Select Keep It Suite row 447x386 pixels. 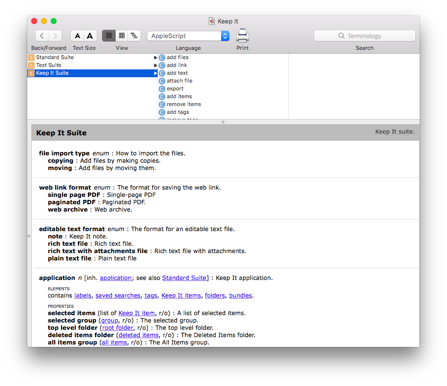(92, 73)
